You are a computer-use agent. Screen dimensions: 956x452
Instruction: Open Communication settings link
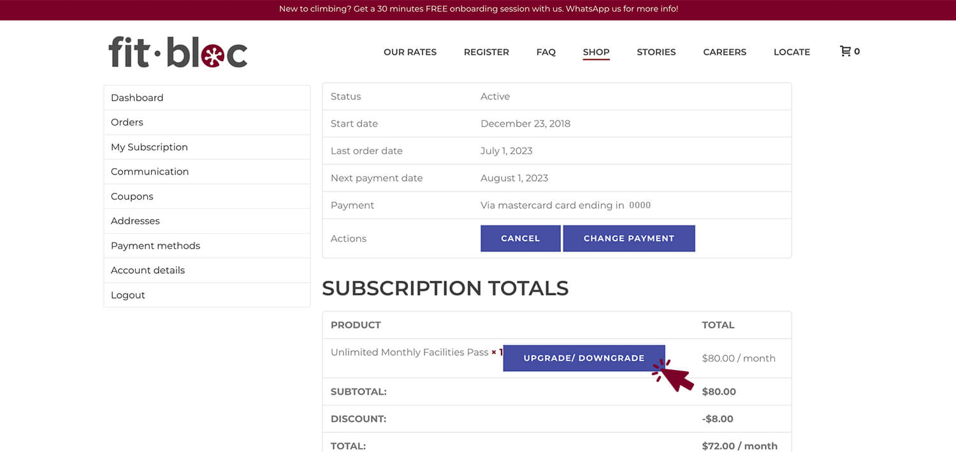[150, 171]
